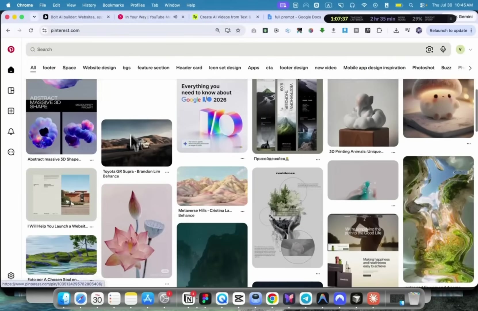Image resolution: width=478 pixels, height=311 pixels.
Task: Bookmark this page with the star icon
Action: [238, 30]
